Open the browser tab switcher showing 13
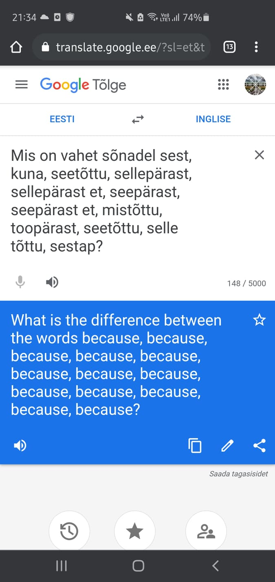The height and width of the screenshot is (582, 275). (x=229, y=47)
